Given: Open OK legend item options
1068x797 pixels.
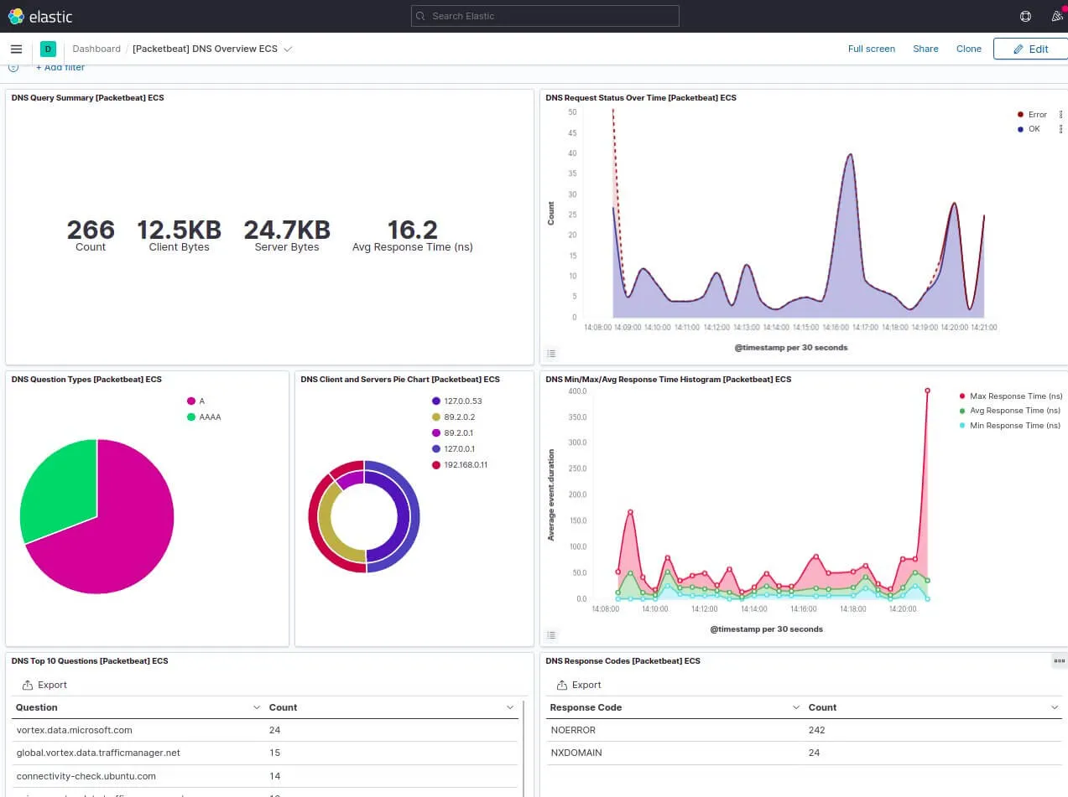Looking at the screenshot, I should [1061, 129].
